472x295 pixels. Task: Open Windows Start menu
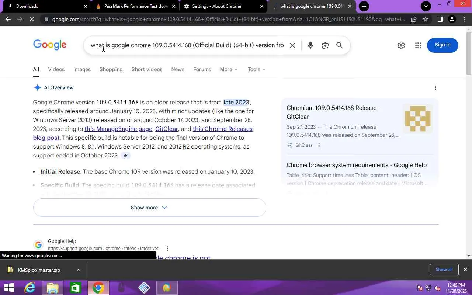pos(9,288)
